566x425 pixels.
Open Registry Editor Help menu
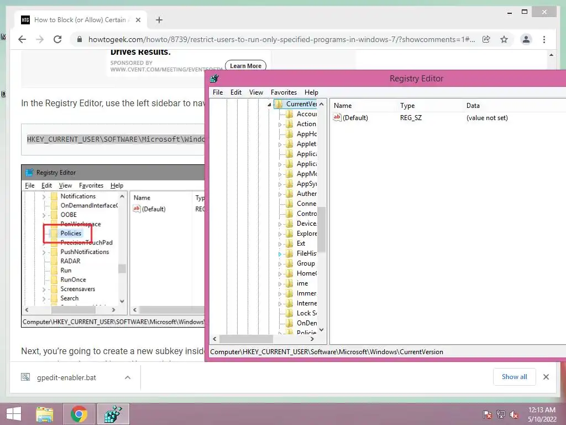311,92
